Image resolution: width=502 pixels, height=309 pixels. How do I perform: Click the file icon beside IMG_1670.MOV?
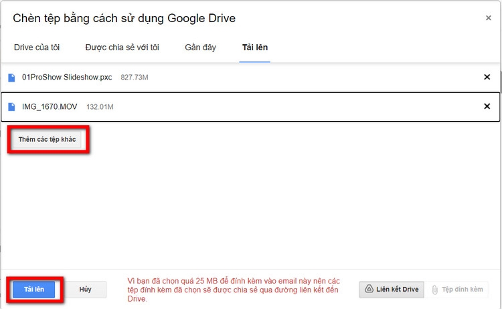tap(11, 107)
